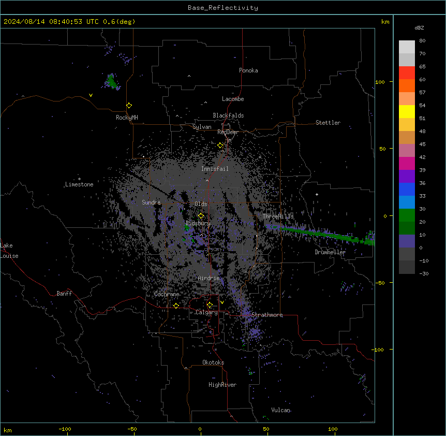The width and height of the screenshot is (446, 436).
Task: Select the Vulcan label
Action: (280, 410)
